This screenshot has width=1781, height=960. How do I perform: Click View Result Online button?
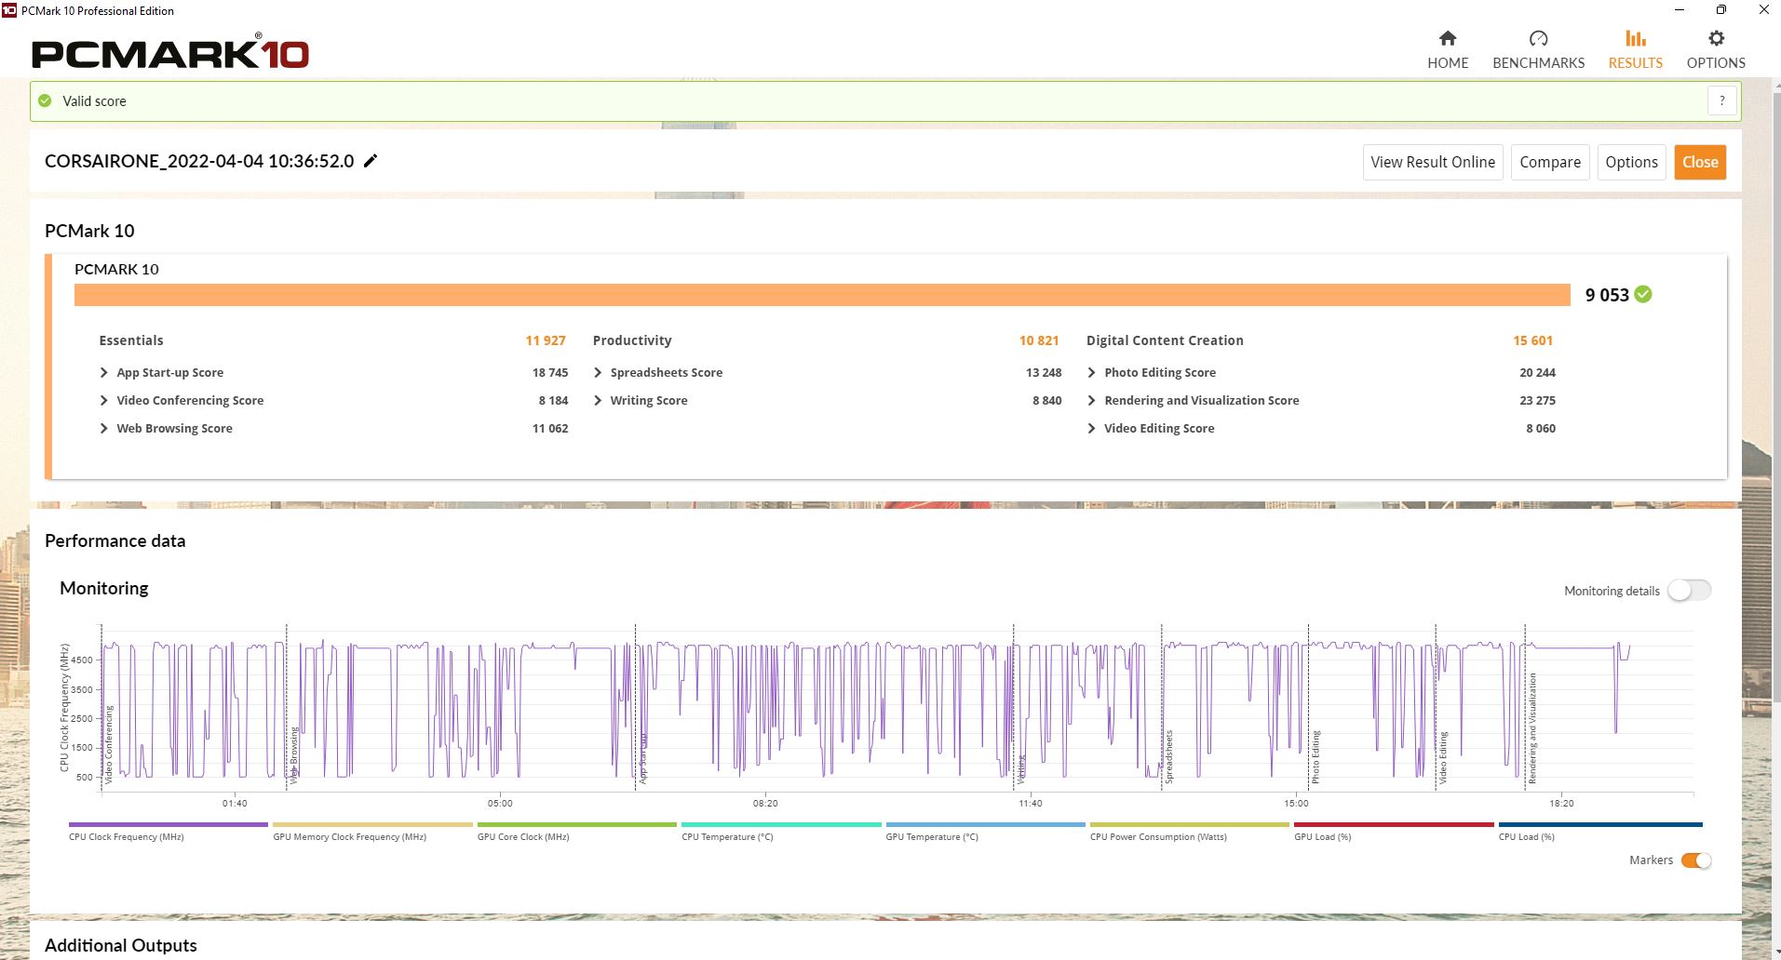coord(1433,162)
